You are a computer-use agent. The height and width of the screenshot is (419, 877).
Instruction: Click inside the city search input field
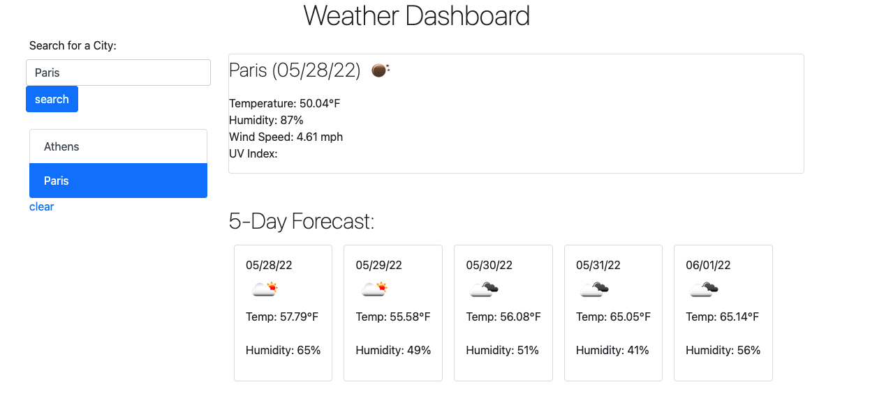click(117, 73)
